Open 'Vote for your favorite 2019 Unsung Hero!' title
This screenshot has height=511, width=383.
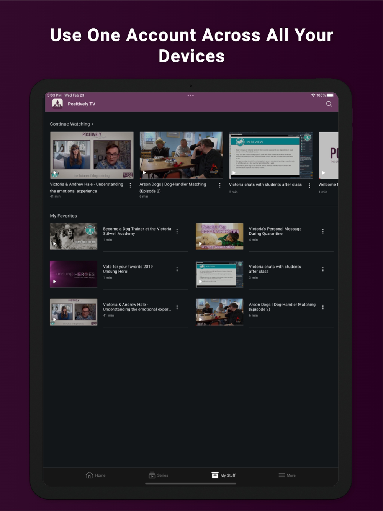(x=128, y=269)
